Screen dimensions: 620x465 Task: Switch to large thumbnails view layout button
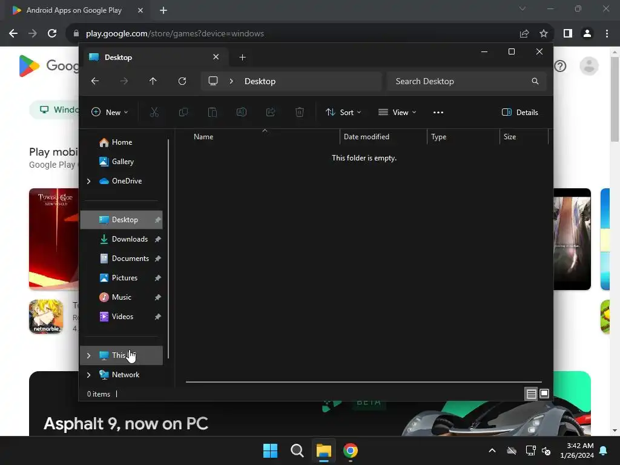pyautogui.click(x=544, y=394)
